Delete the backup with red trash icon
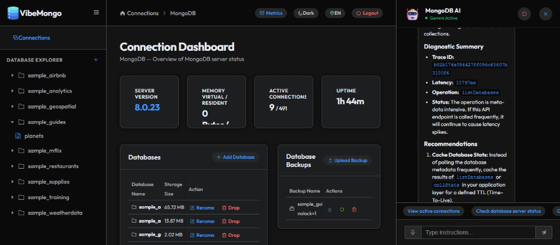 [x=354, y=210]
